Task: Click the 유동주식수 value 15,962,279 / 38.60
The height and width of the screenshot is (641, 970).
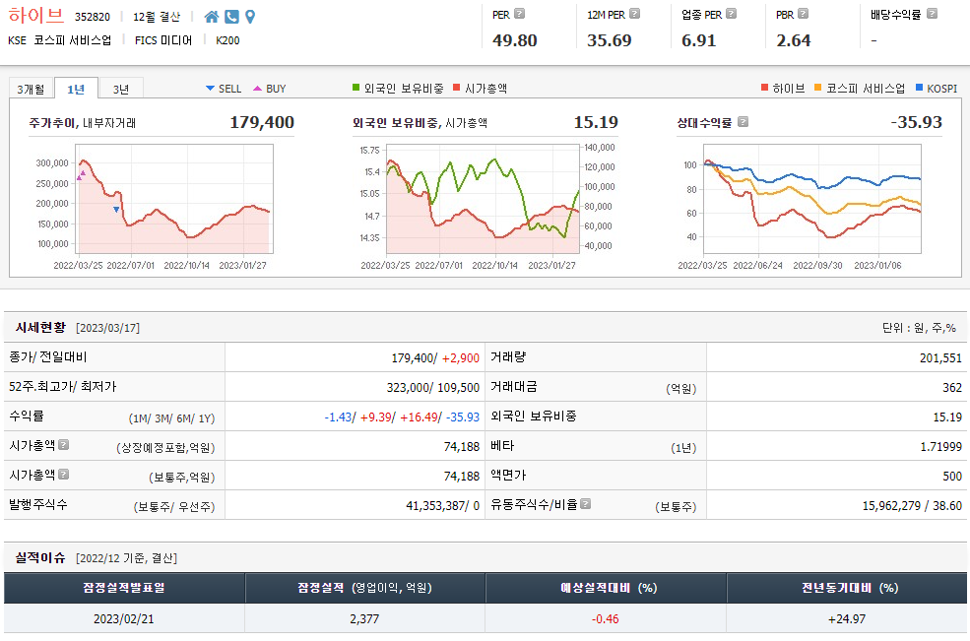Action: [x=913, y=505]
